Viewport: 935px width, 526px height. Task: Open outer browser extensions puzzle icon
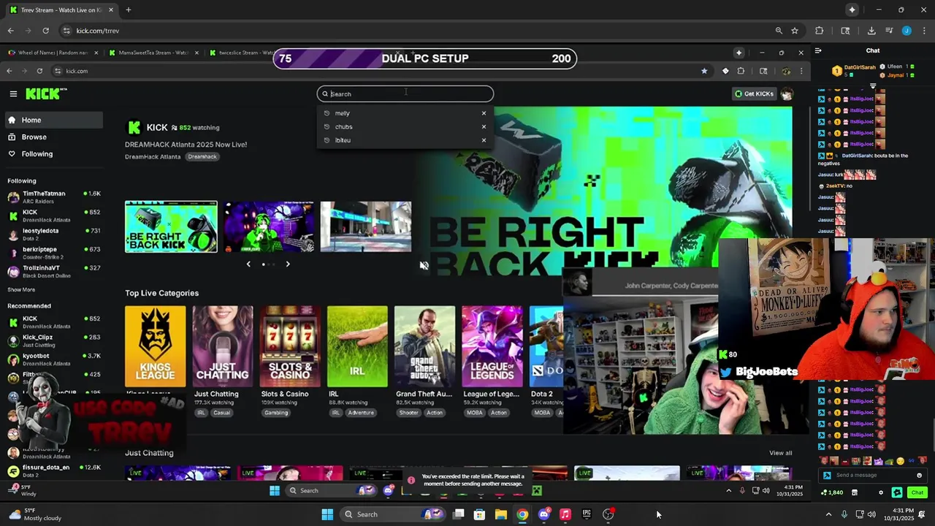tap(819, 31)
